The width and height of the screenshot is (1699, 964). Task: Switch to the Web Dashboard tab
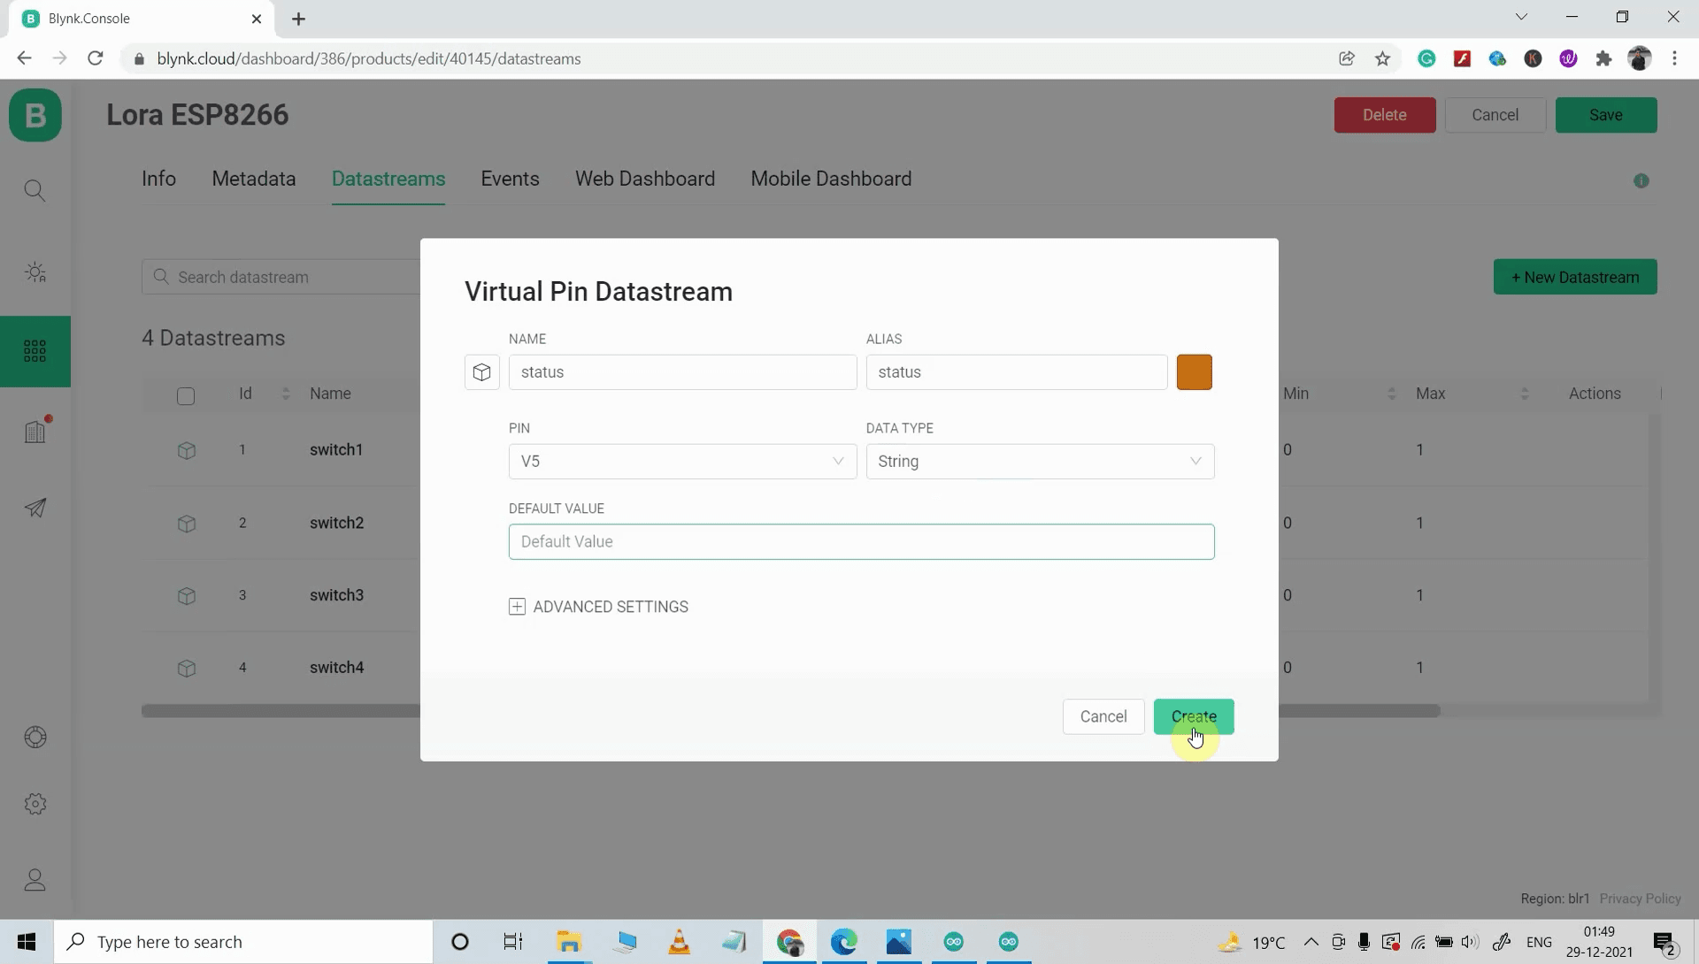pyautogui.click(x=645, y=179)
